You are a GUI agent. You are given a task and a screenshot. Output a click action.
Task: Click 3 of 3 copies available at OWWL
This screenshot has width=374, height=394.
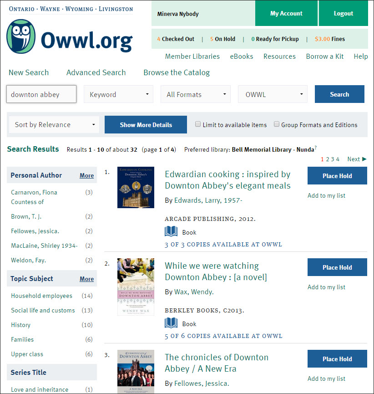(223, 245)
